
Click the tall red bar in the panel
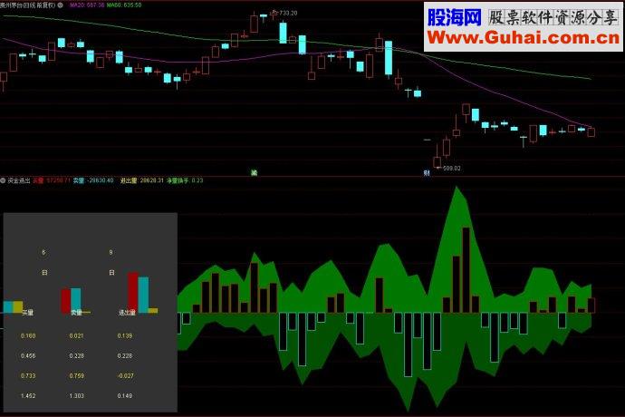[x=133, y=293]
